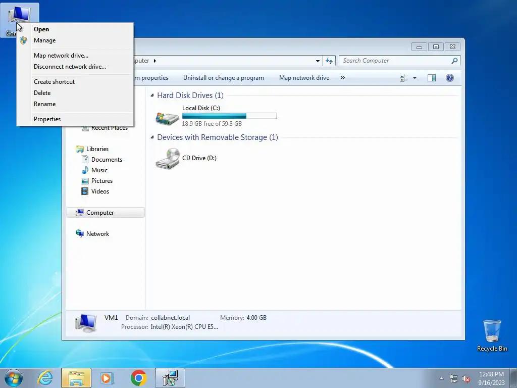This screenshot has width=517, height=388.
Task: Click the Manage shield icon
Action: (23, 40)
